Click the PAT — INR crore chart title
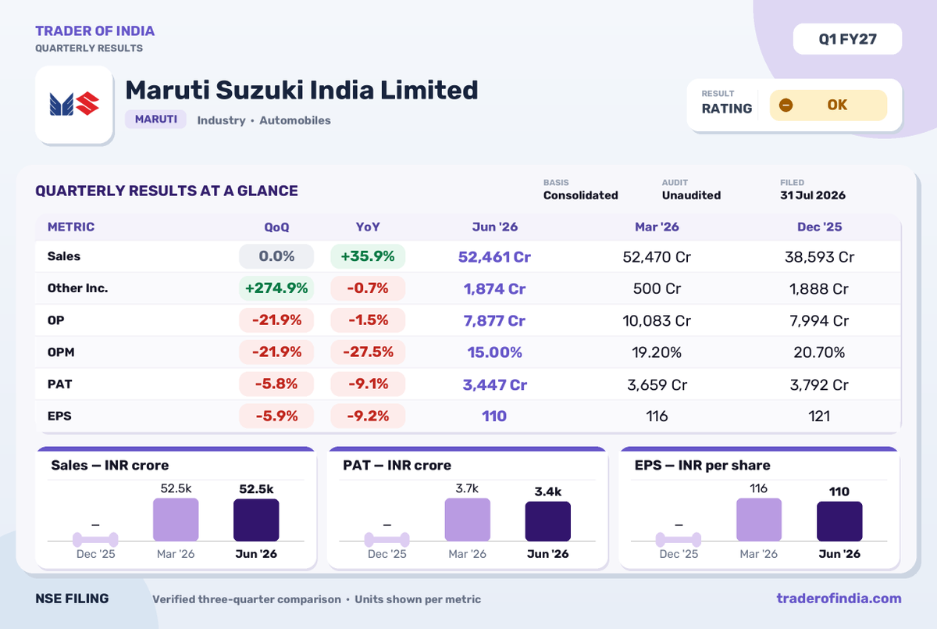Viewport: 937px width, 629px height. click(397, 466)
